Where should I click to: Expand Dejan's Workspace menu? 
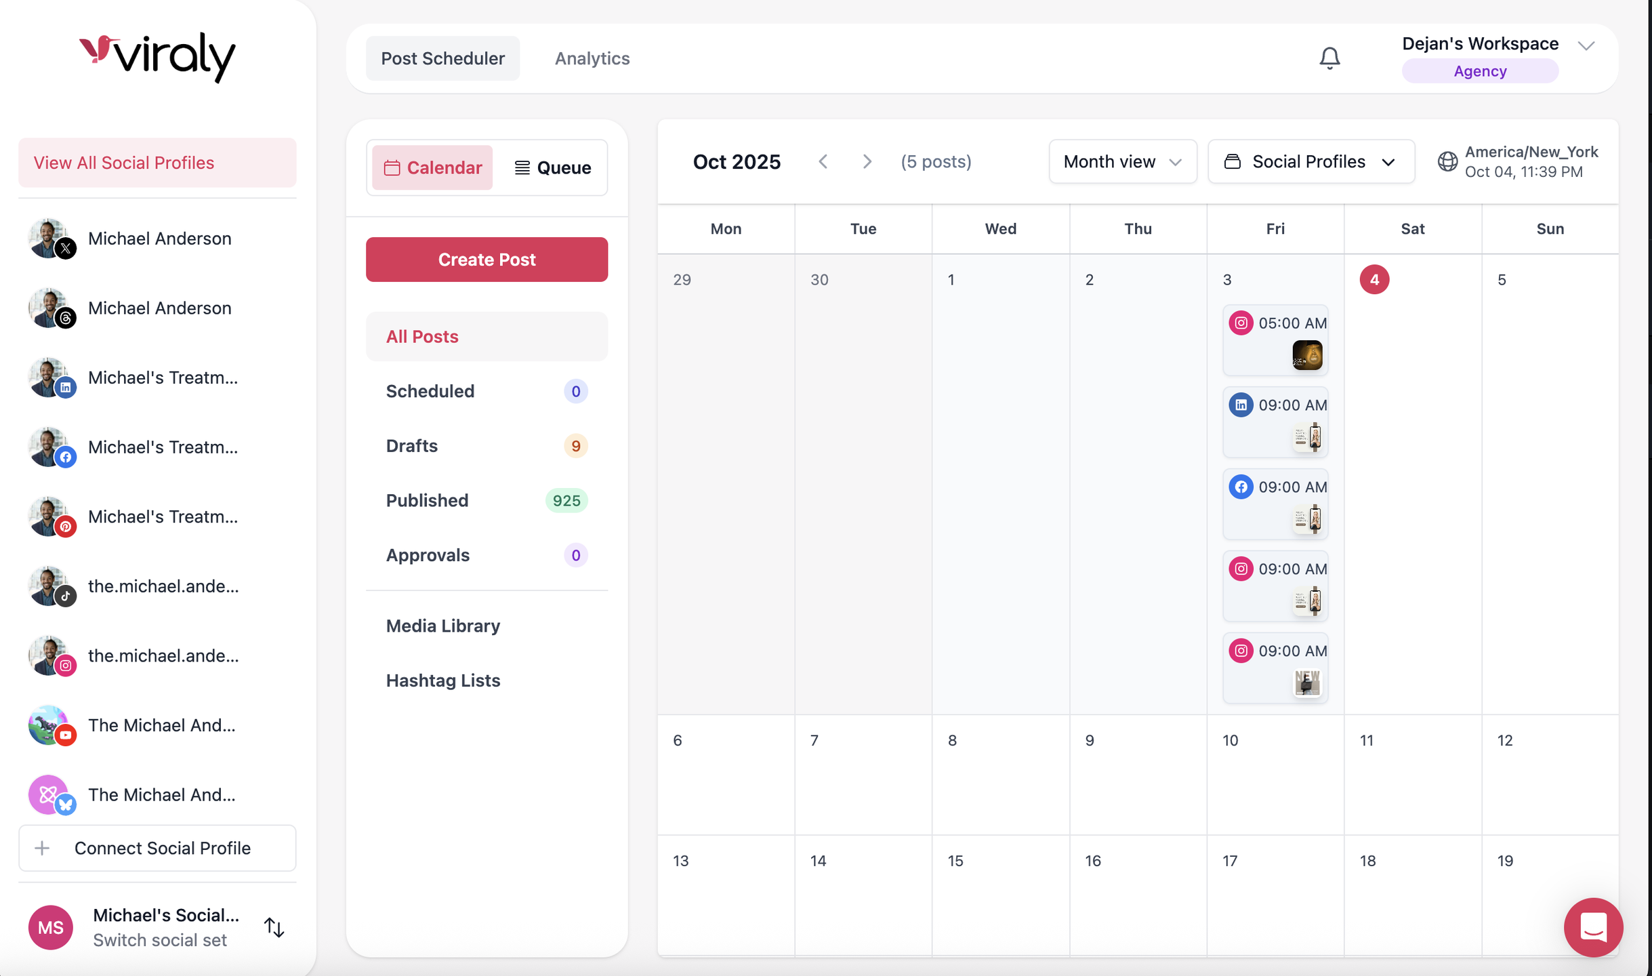(1586, 45)
